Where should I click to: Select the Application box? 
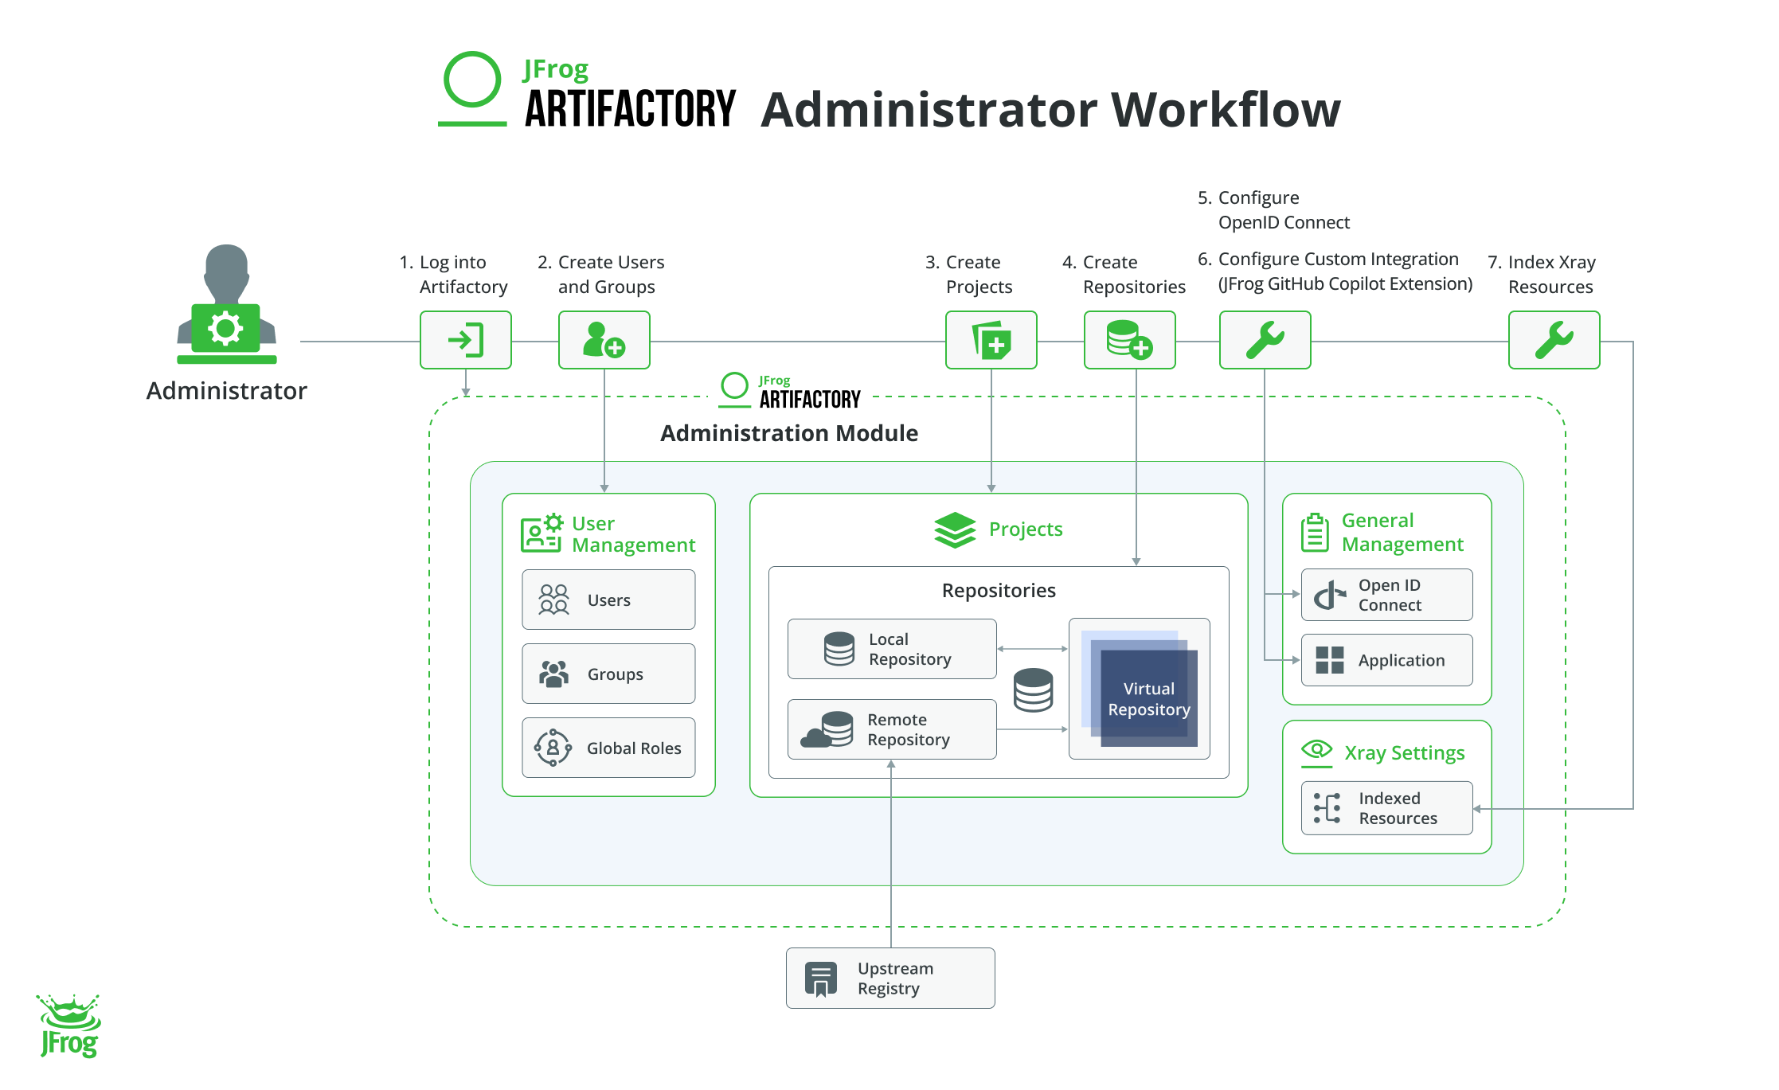click(x=1386, y=660)
